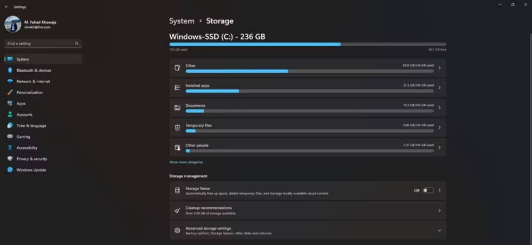
Task: Click the Find a setting search box
Action: [43, 44]
